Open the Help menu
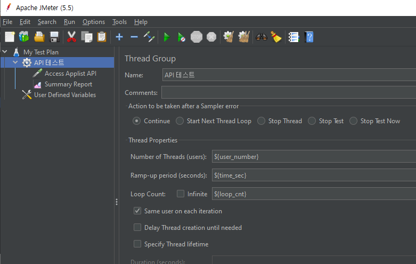Image resolution: width=416 pixels, height=264 pixels. pyautogui.click(x=141, y=22)
